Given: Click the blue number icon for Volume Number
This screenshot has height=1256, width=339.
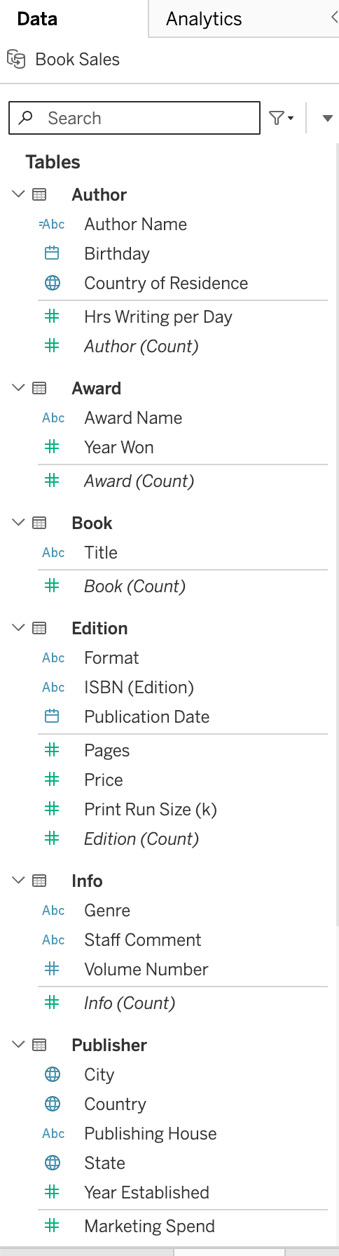Looking at the screenshot, I should pos(52,969).
